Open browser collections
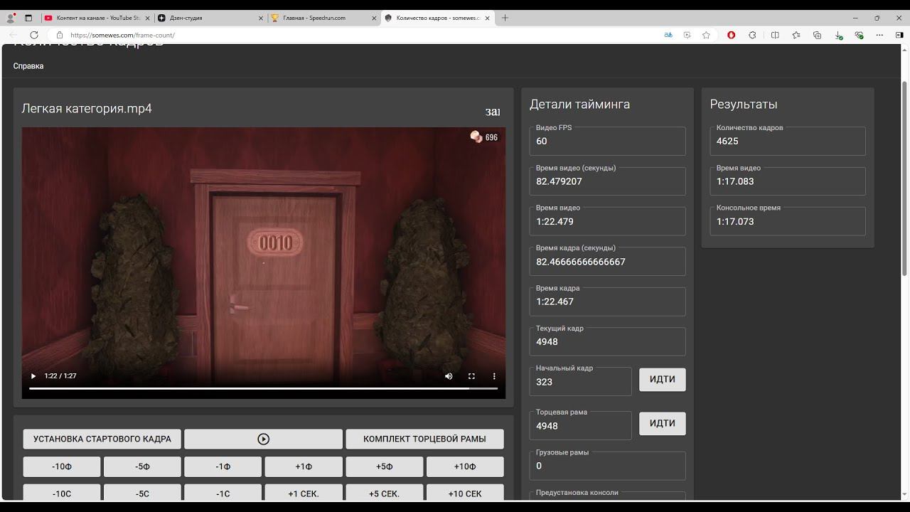The image size is (910, 512). pyautogui.click(x=818, y=35)
